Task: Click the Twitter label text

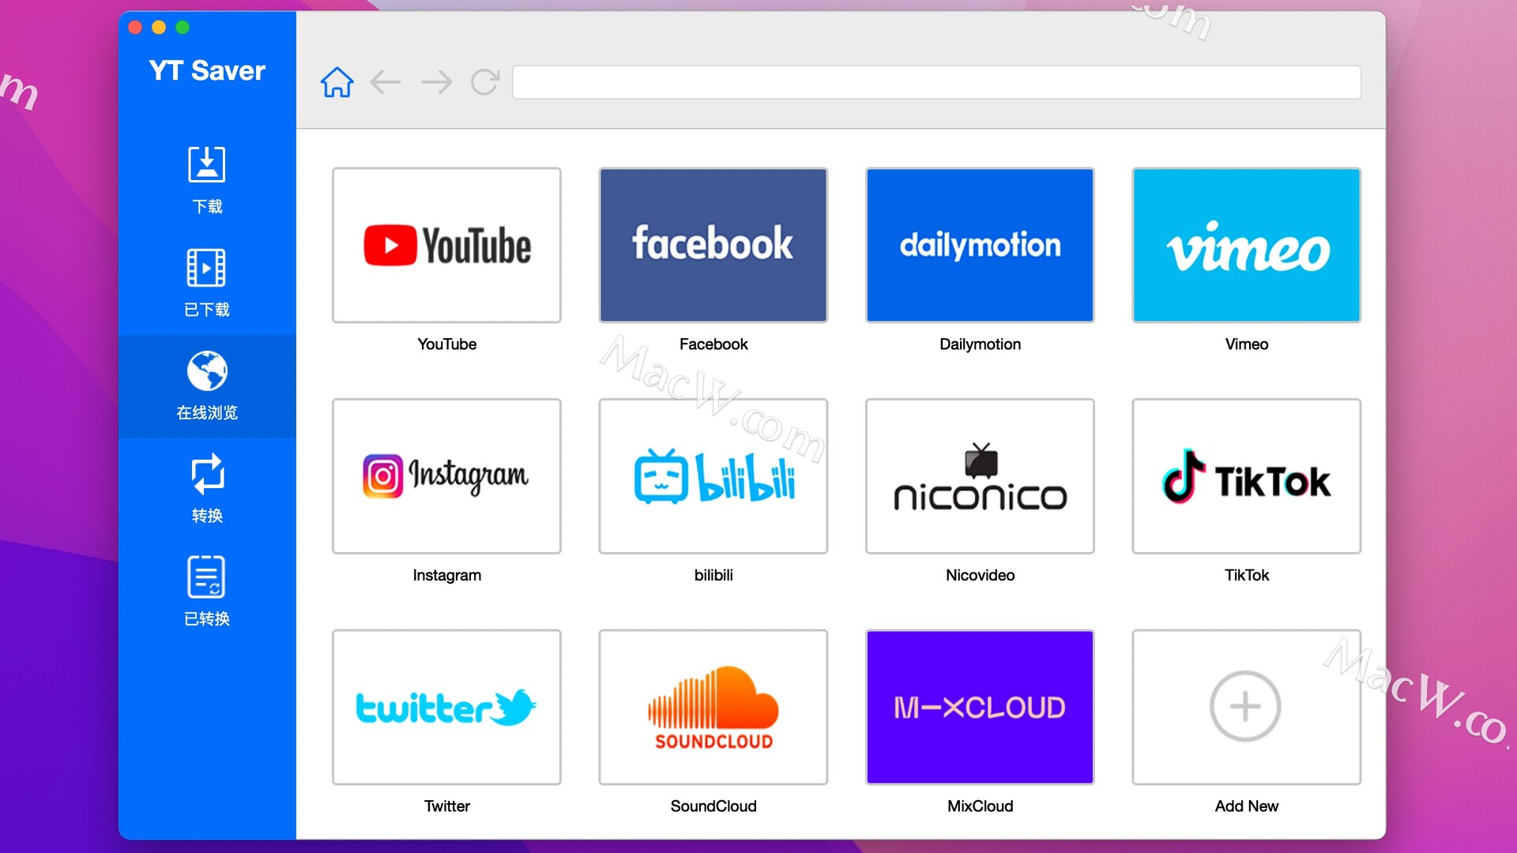Action: coord(446,806)
